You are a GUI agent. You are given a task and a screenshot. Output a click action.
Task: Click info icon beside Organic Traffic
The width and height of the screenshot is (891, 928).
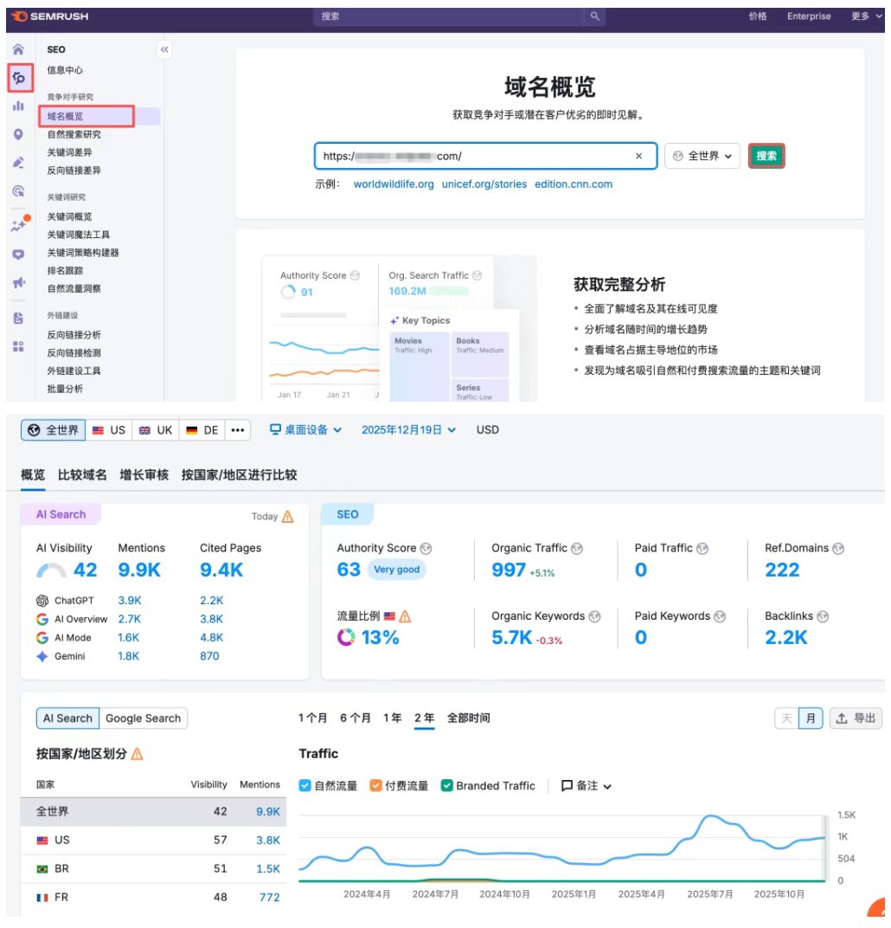tap(577, 549)
